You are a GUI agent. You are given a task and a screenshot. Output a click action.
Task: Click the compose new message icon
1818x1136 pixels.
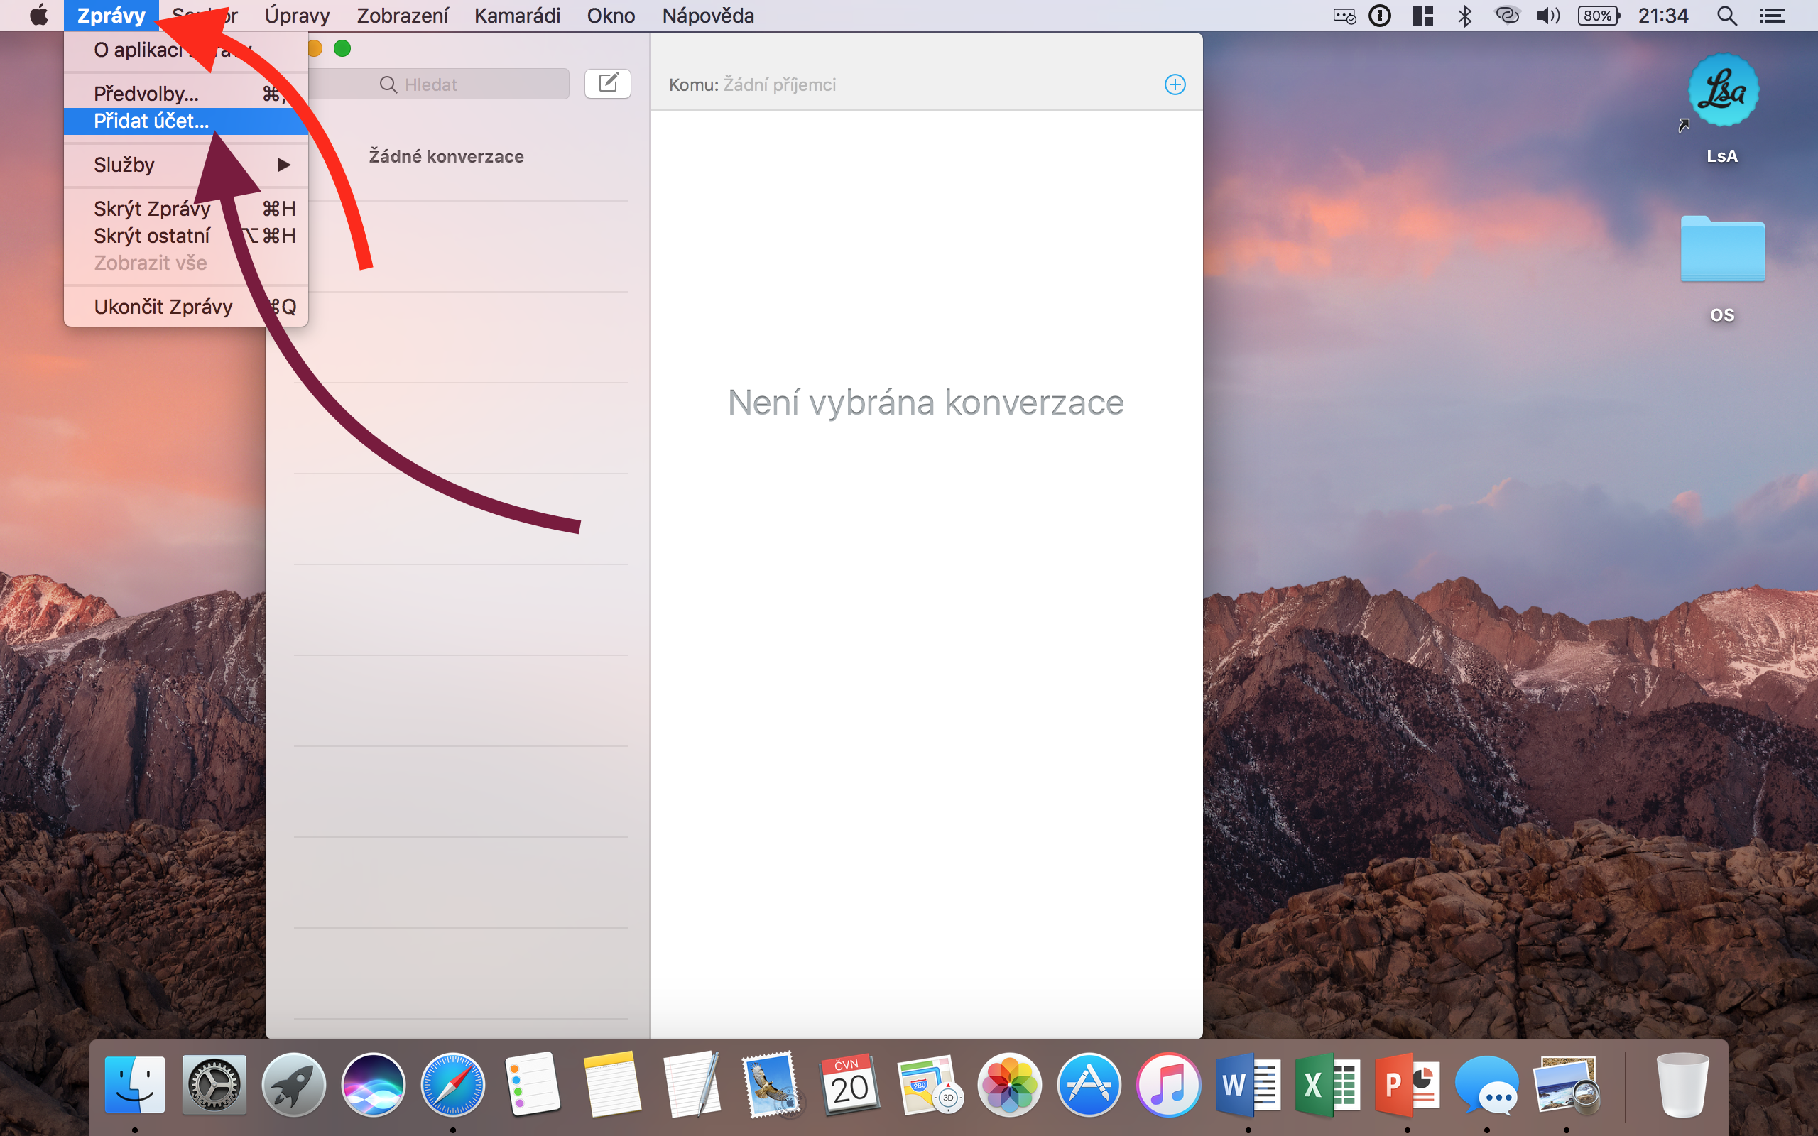(x=607, y=83)
